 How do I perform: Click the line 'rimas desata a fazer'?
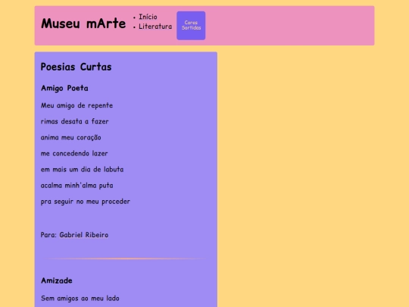tap(74, 121)
